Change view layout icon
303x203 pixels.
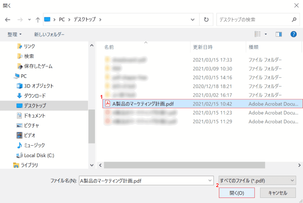click(258, 34)
